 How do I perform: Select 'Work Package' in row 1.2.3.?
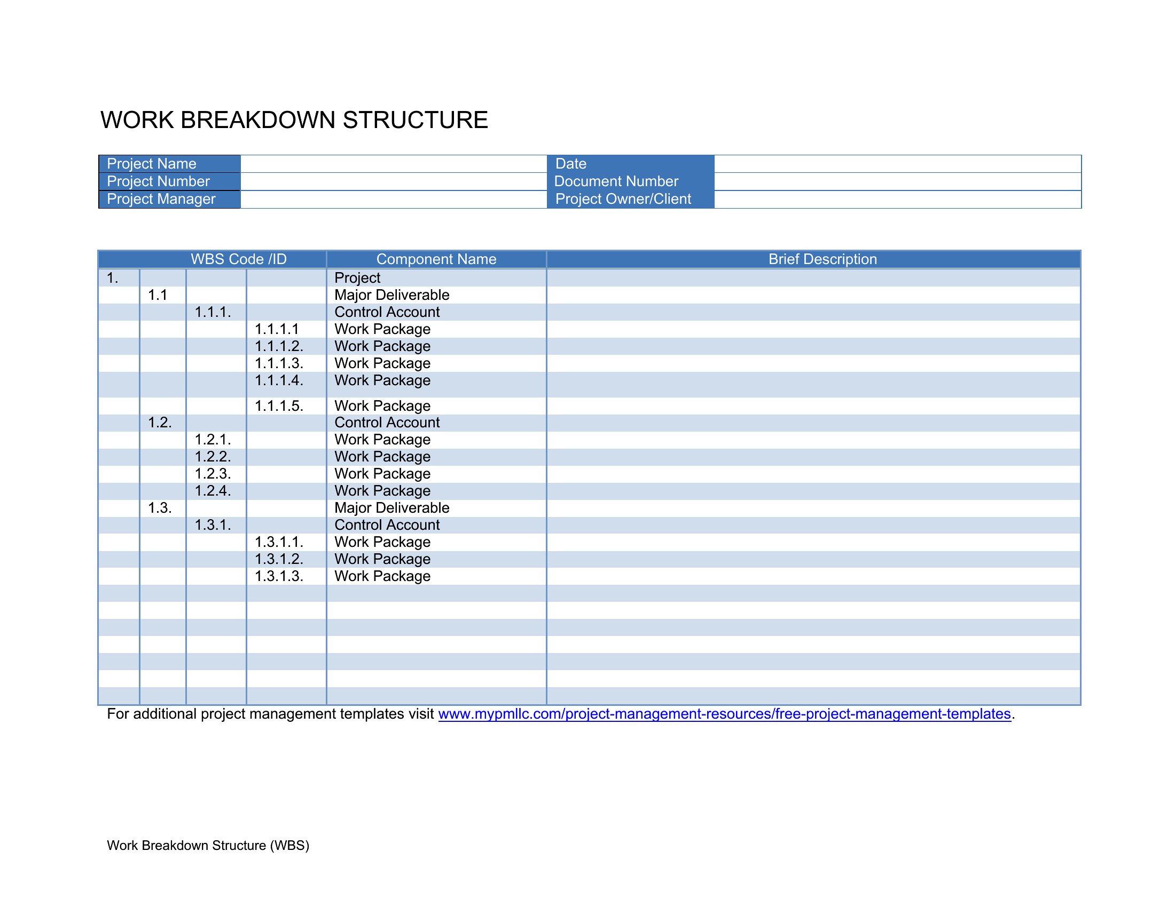[436, 474]
